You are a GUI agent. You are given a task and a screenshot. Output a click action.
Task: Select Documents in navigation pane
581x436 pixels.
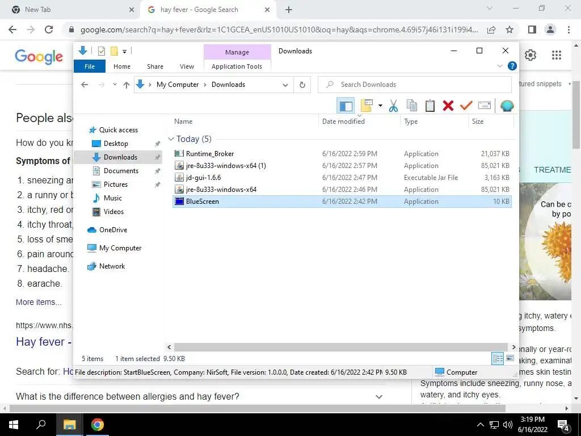click(121, 170)
